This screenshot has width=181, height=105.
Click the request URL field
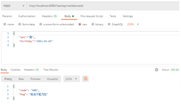coord(103,6)
